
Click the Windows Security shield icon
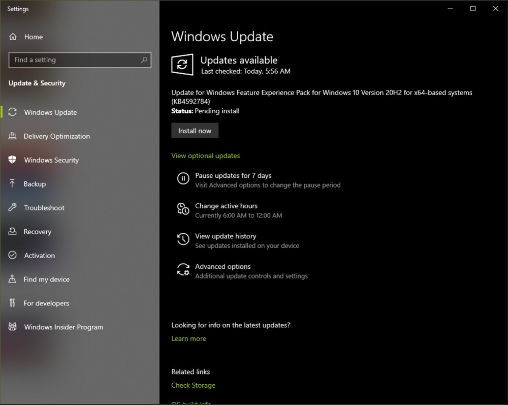[x=12, y=160]
